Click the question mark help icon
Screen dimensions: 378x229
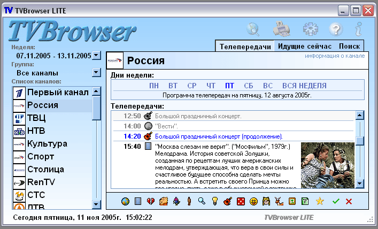336,29
